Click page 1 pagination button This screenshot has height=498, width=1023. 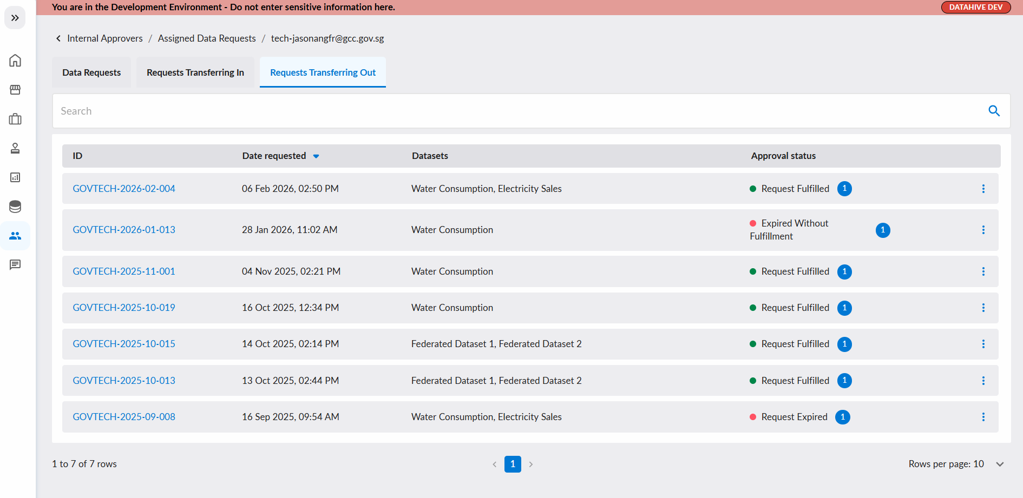click(513, 464)
